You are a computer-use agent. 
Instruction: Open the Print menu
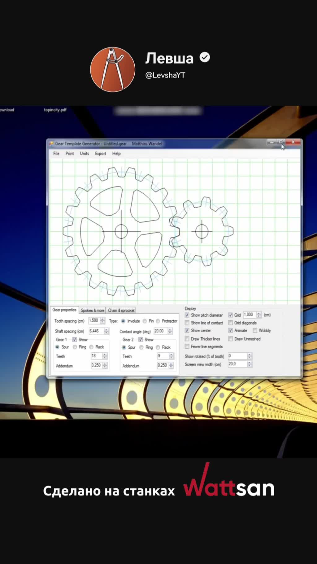tap(70, 153)
